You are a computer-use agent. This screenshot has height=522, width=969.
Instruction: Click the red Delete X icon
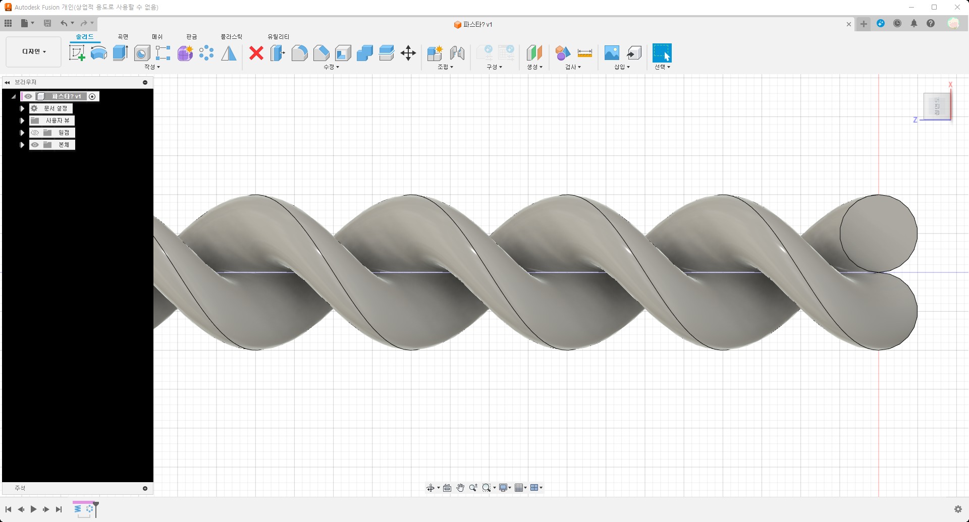pyautogui.click(x=256, y=53)
